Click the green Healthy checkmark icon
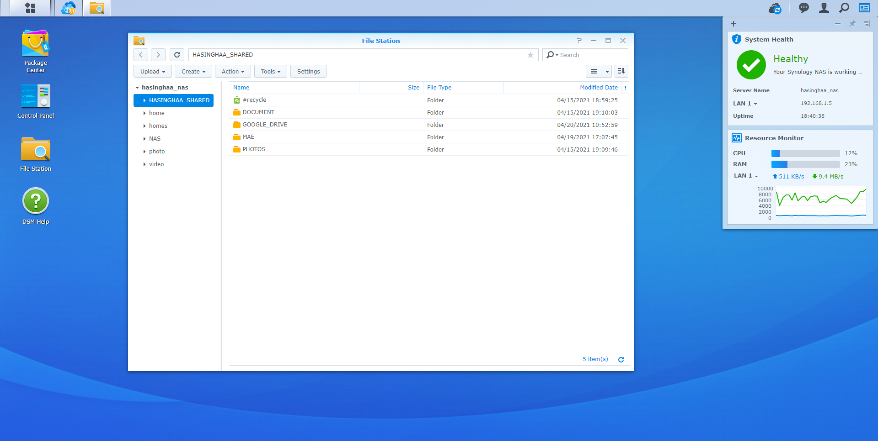The width and height of the screenshot is (878, 441). coord(751,65)
